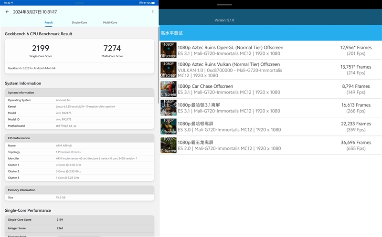382x237 pixels.
Task: Click the Car Chase Offscreen thumbnail
Action: pos(168,89)
